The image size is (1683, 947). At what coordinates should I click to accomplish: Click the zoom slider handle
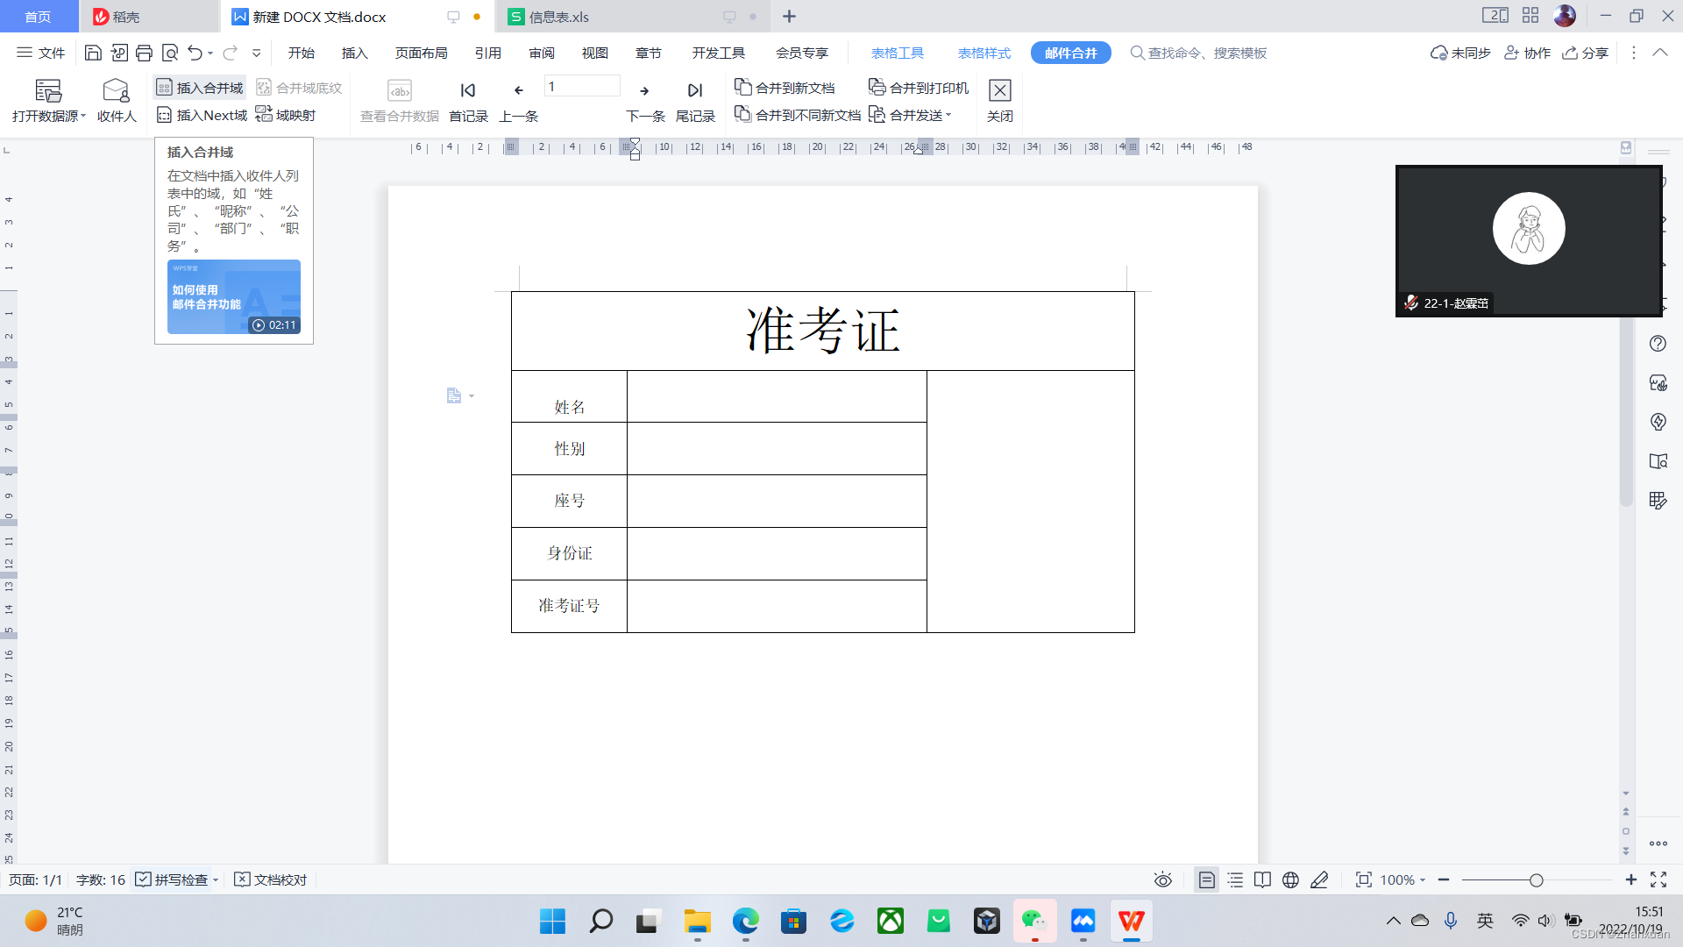(x=1536, y=879)
